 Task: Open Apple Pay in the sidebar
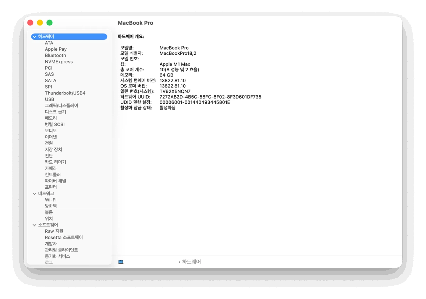[x=56, y=49]
